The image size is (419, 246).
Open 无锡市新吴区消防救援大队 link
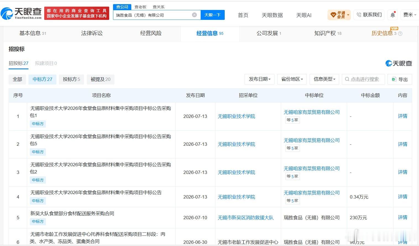[246, 218]
